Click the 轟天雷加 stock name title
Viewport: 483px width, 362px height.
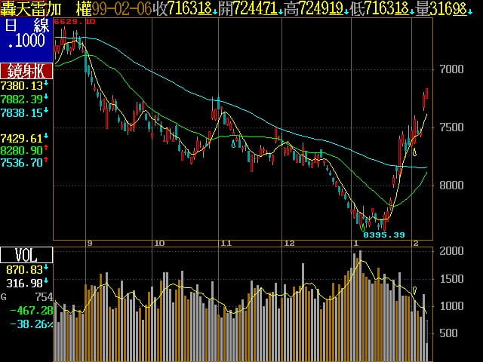pos(35,8)
